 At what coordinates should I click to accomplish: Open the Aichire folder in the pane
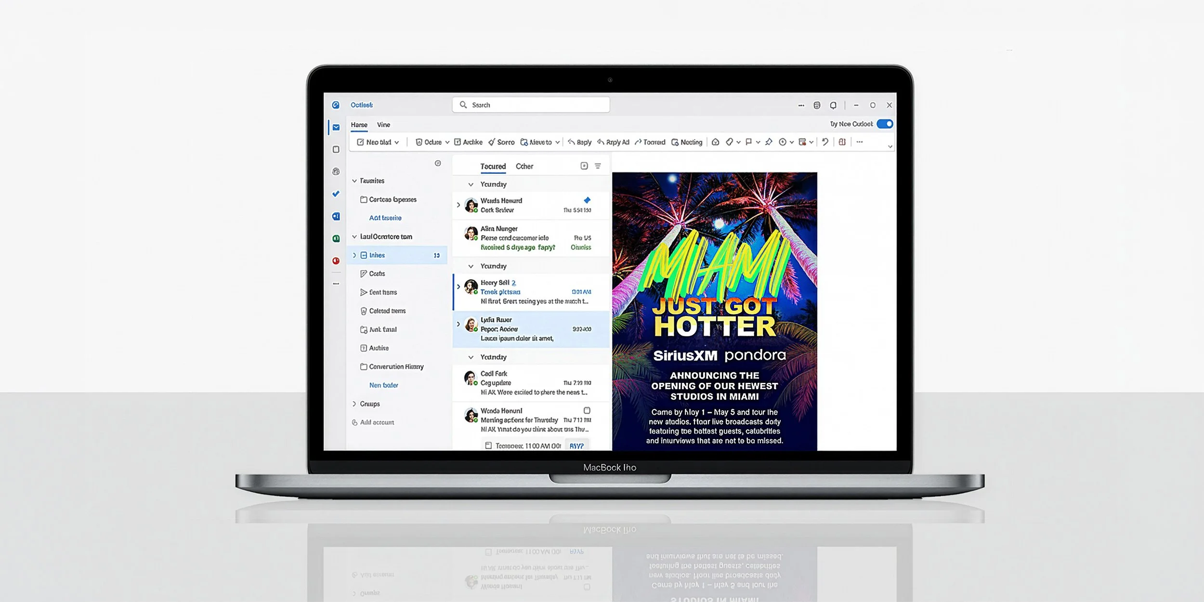click(x=397, y=348)
